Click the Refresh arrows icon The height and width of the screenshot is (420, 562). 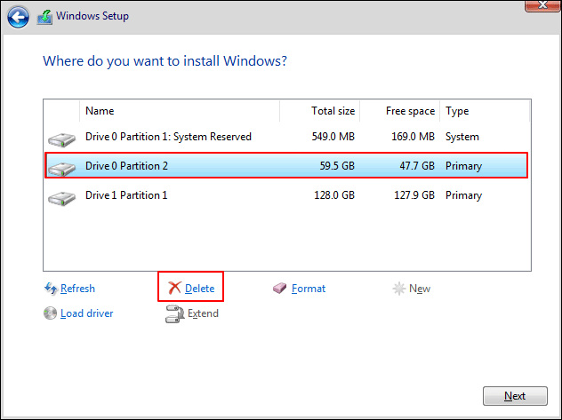(51, 289)
